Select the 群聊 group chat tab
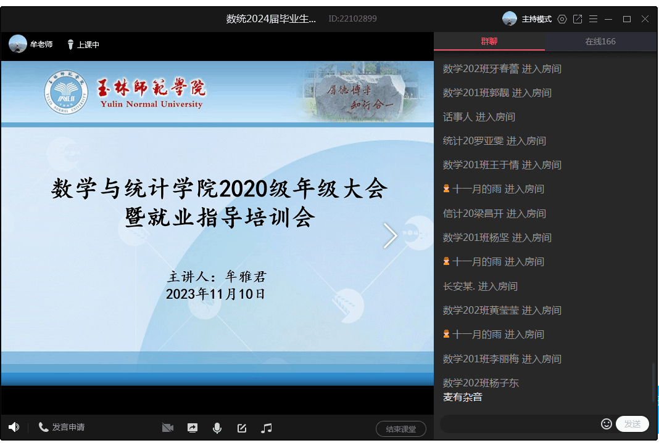The width and height of the screenshot is (659, 443). 489,41
